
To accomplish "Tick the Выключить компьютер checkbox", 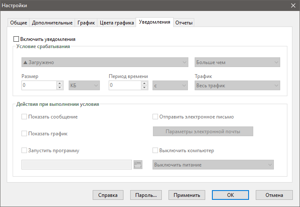I will 155,151.
